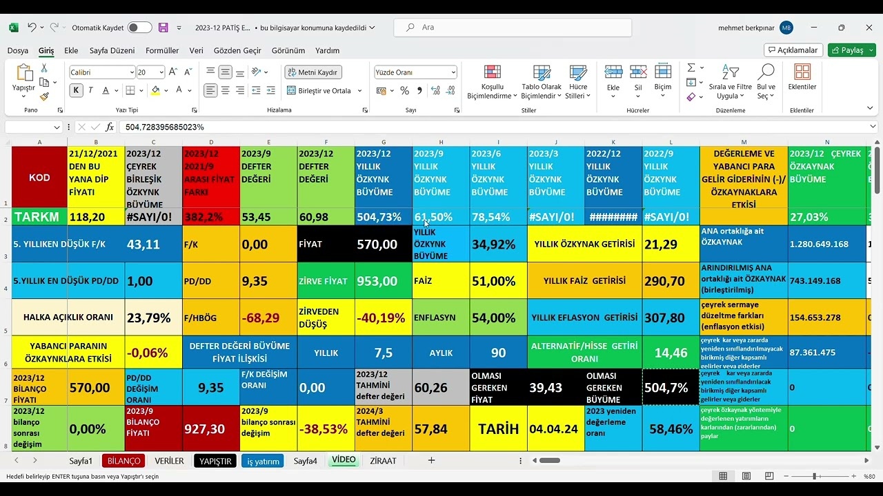Select the ZİRAAT sheet tab

(384, 461)
